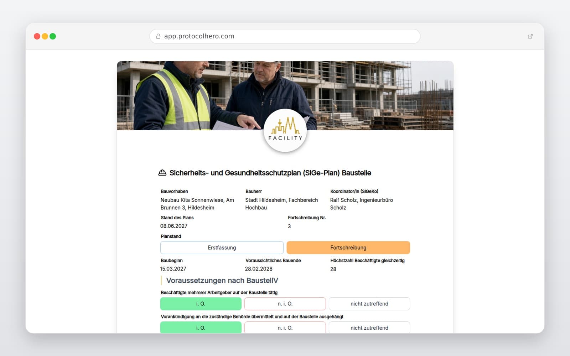Set 'Vorankündigung' row to nicht zutreffend
The width and height of the screenshot is (570, 356).
369,328
